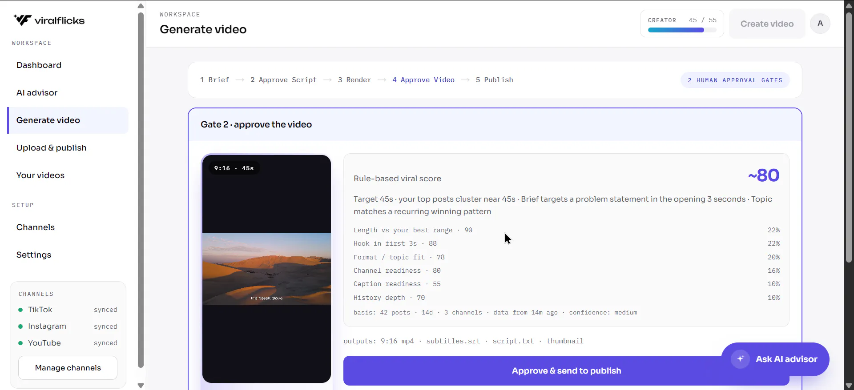Image resolution: width=854 pixels, height=390 pixels.
Task: Click the TikTok channel row
Action: tap(68, 310)
